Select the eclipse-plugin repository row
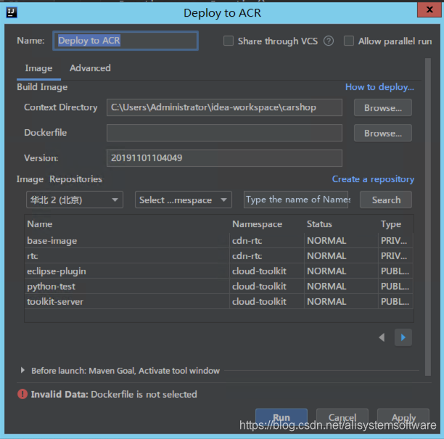The height and width of the screenshot is (439, 444). 218,271
